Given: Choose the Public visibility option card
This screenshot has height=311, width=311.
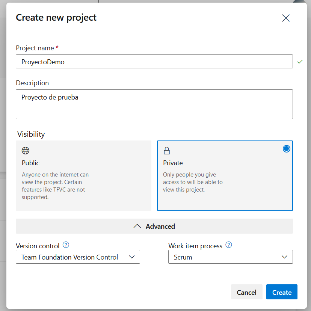Looking at the screenshot, I should point(83,176).
